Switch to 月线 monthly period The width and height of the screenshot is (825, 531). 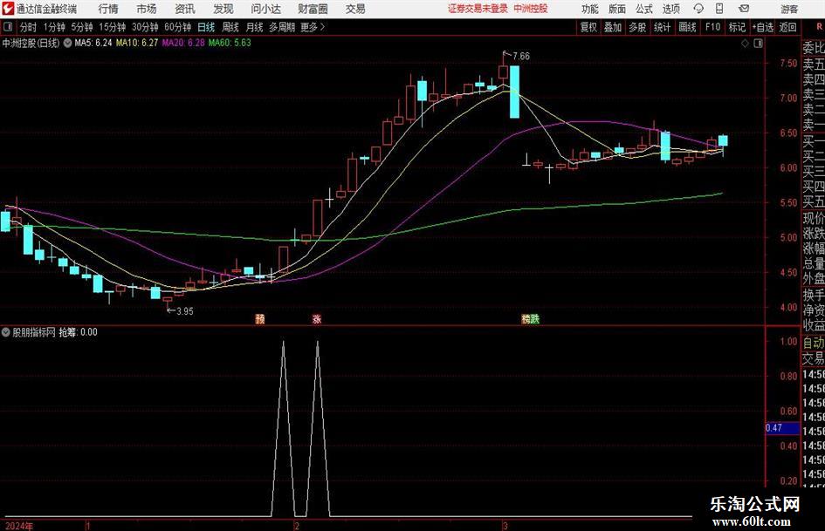pos(255,27)
